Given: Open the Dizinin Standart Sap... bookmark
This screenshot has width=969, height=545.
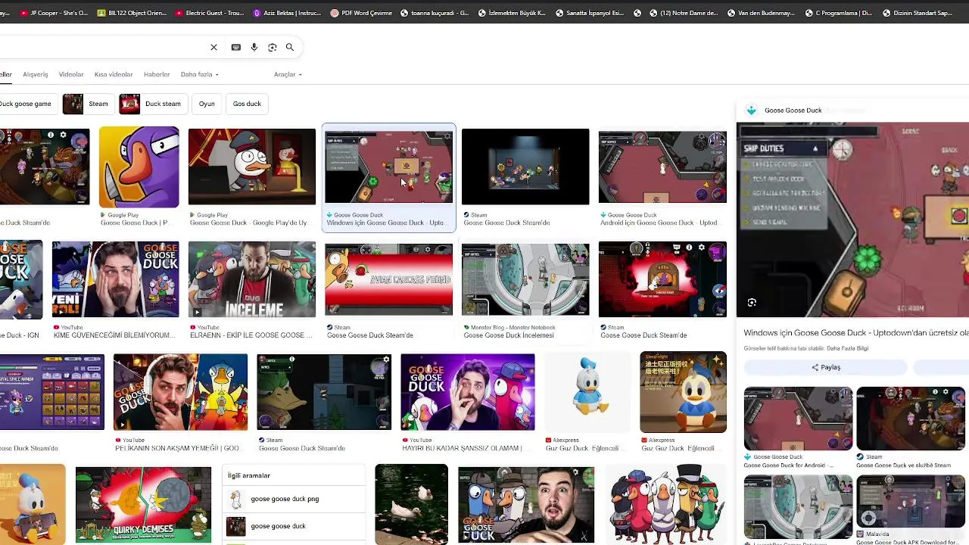Looking at the screenshot, I should point(918,13).
